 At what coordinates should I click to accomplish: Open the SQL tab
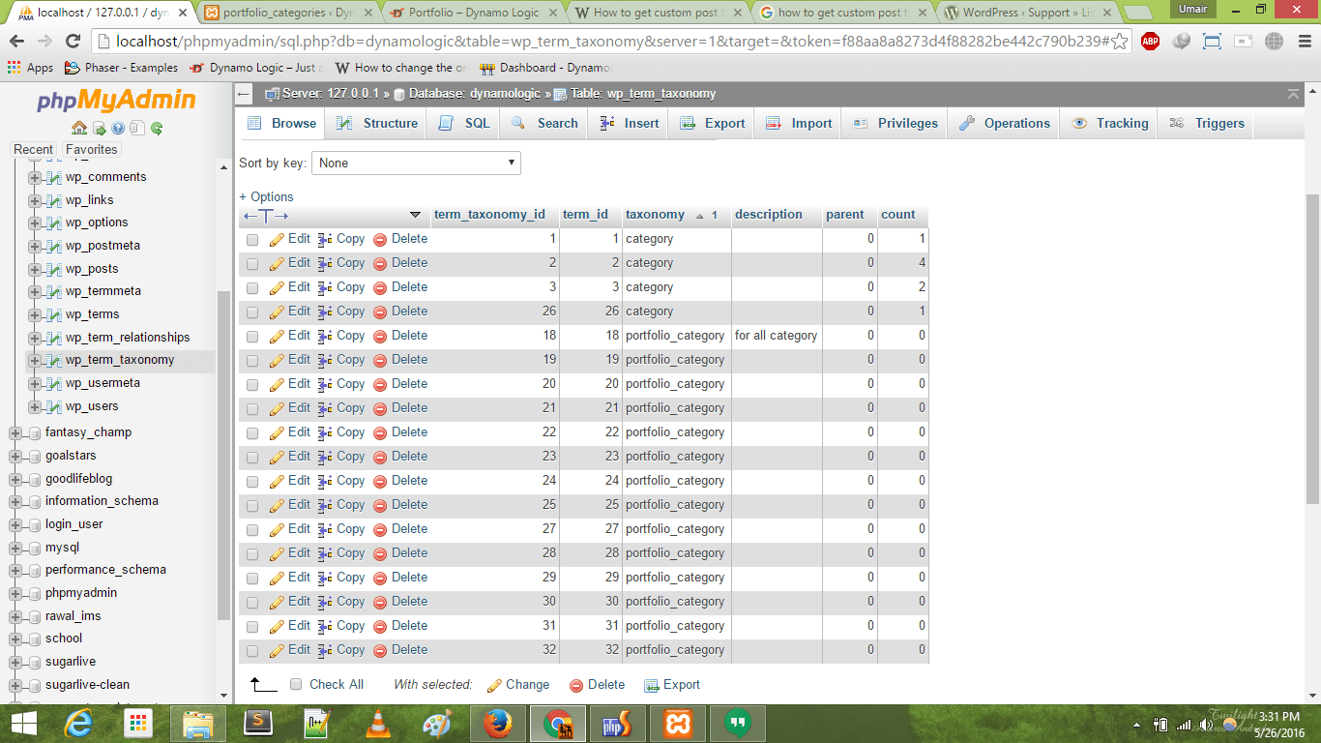pyautogui.click(x=465, y=123)
